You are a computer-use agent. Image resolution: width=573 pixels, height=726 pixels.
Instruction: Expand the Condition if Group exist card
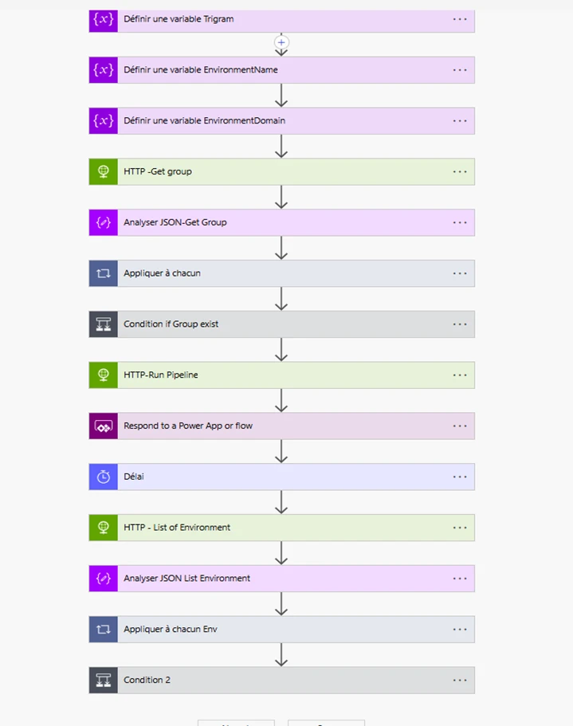(x=279, y=324)
